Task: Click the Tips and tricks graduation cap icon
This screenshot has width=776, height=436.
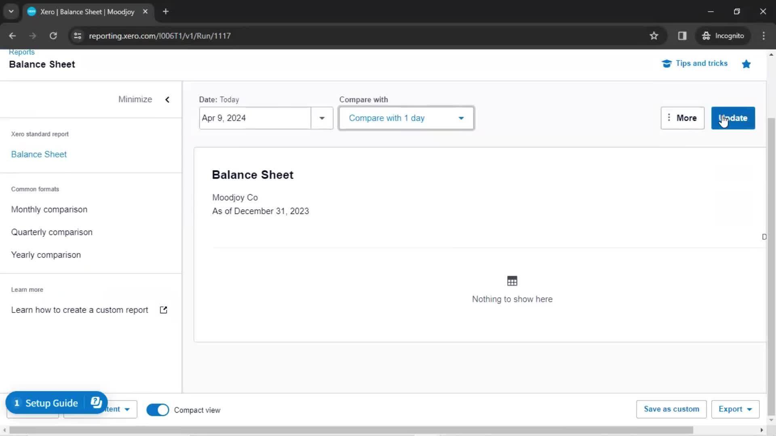Action: point(666,63)
